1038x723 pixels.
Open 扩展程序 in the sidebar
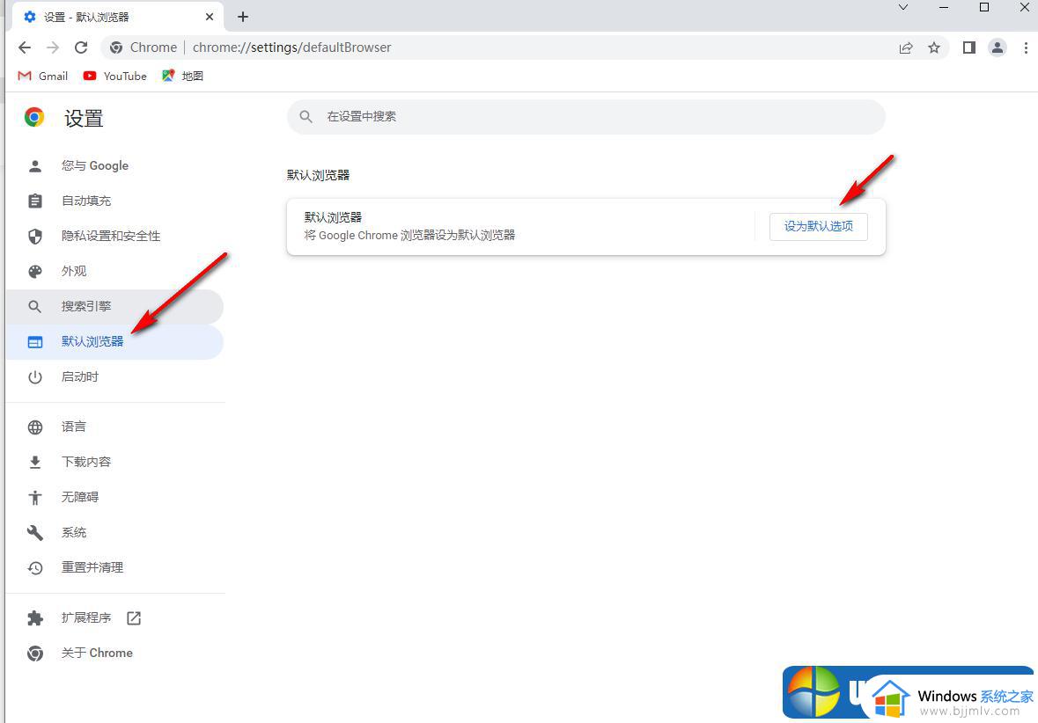(x=114, y=617)
